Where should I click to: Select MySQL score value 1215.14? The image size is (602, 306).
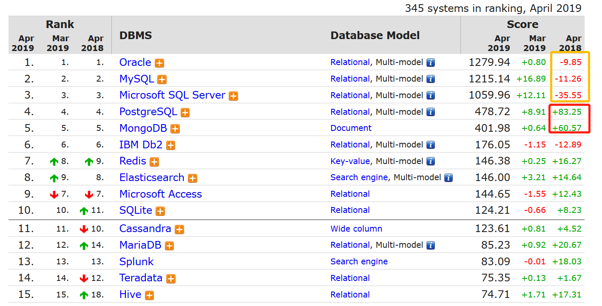489,79
